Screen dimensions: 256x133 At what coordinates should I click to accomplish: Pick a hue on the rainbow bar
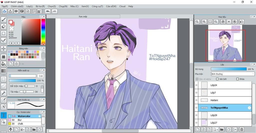(43, 32)
